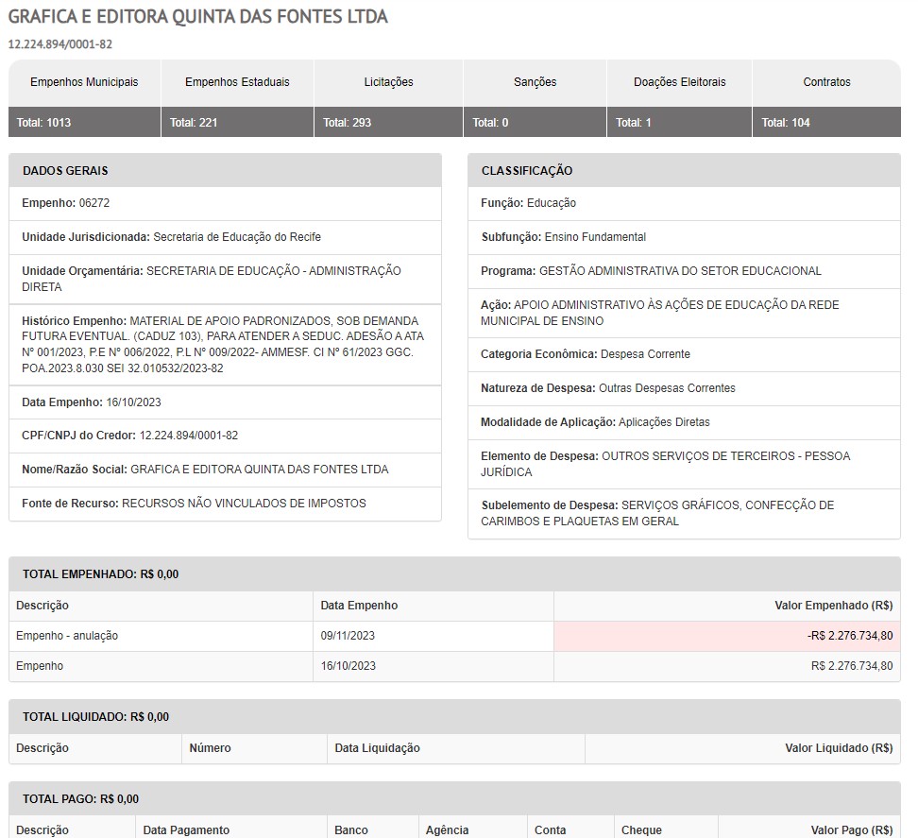The height and width of the screenshot is (838, 918).
Task: Click the Elemento de Despesa row
Action: point(684,464)
